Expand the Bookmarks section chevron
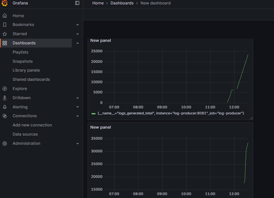Viewport: 274px width, 198px height. [x=78, y=25]
